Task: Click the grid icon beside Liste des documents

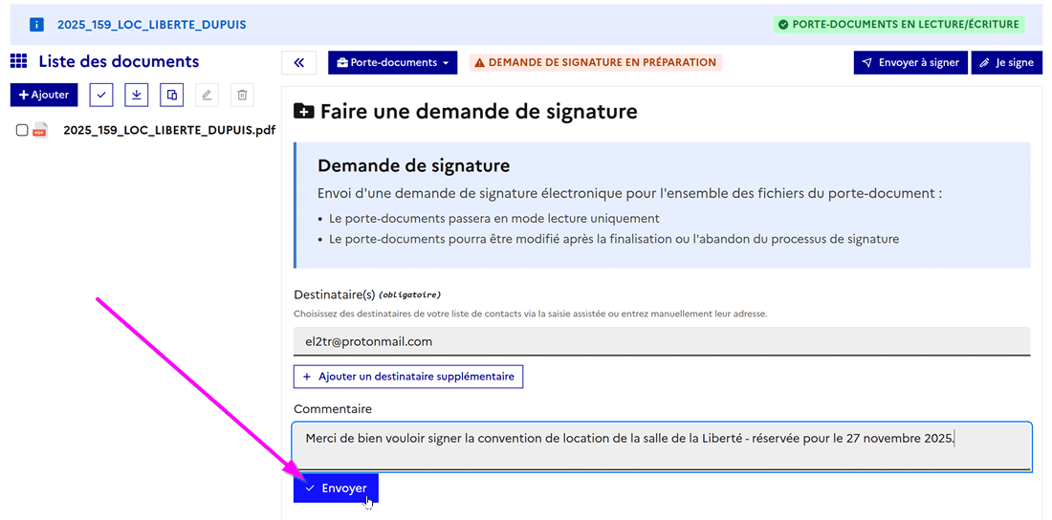Action: point(18,61)
